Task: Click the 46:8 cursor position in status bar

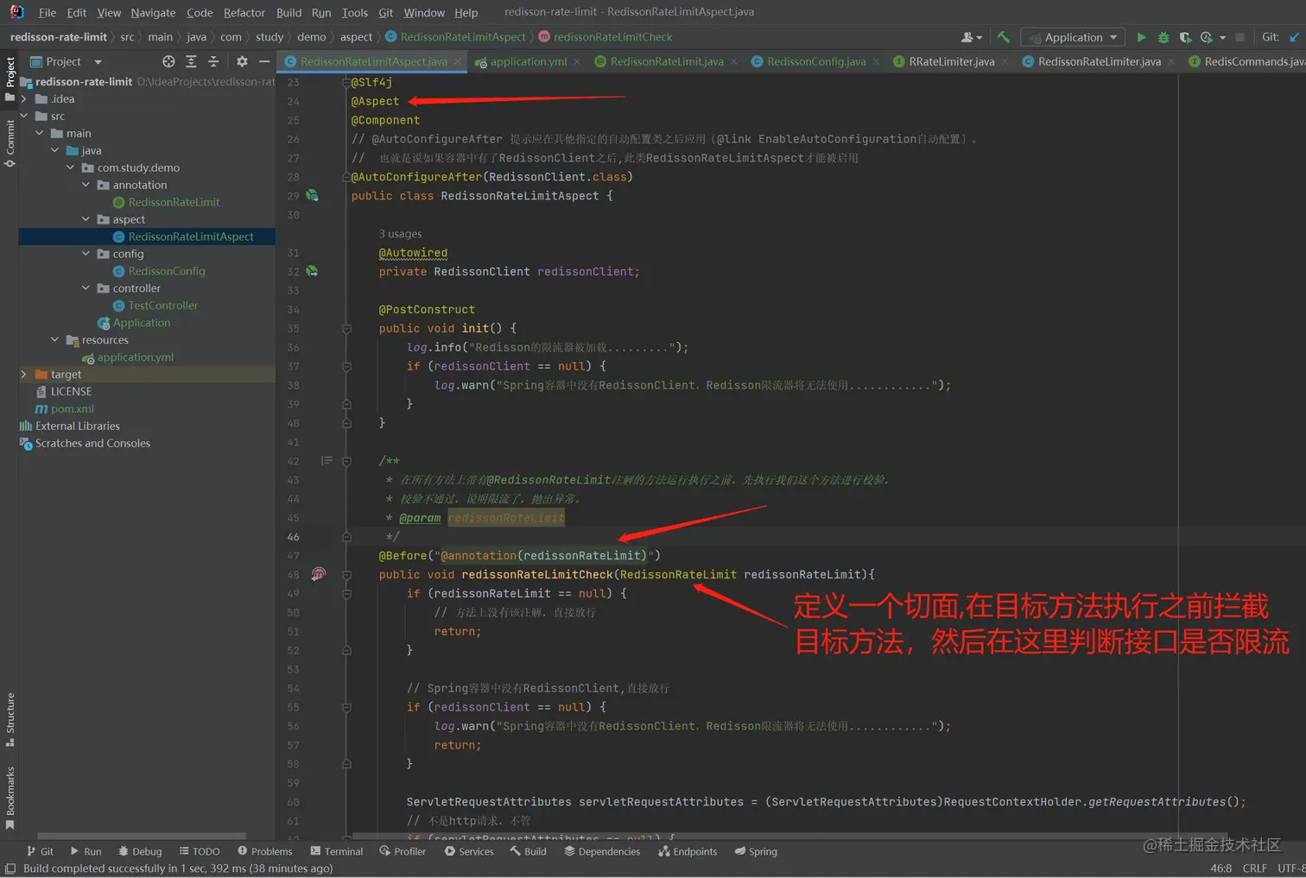Action: click(1220, 869)
